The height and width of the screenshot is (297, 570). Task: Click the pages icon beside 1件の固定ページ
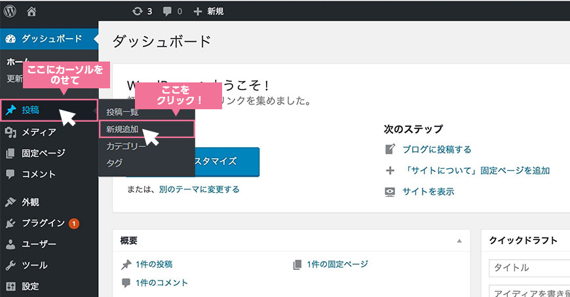tap(297, 265)
